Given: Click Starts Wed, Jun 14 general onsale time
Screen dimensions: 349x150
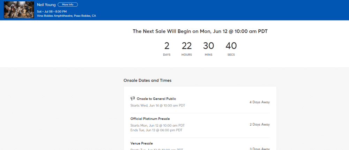Looking at the screenshot, I should 158,105.
